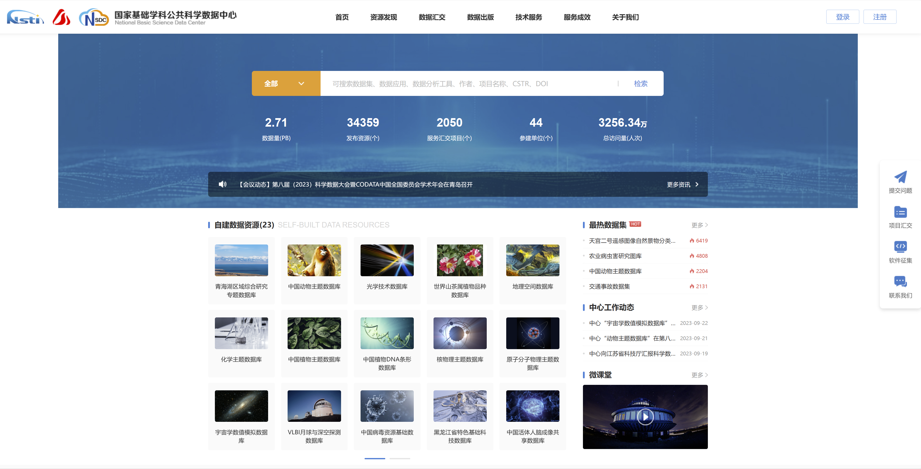Viewport: 921px width, 469px height.
Task: Open the 中国活体人脑成像共享数据库 thumbnail
Action: [x=533, y=406]
